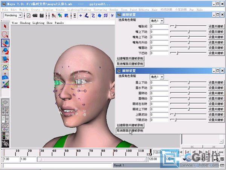The width and height of the screenshot is (226, 170).
Task: Open the viewport Shading menu
Action: click(x=25, y=23)
